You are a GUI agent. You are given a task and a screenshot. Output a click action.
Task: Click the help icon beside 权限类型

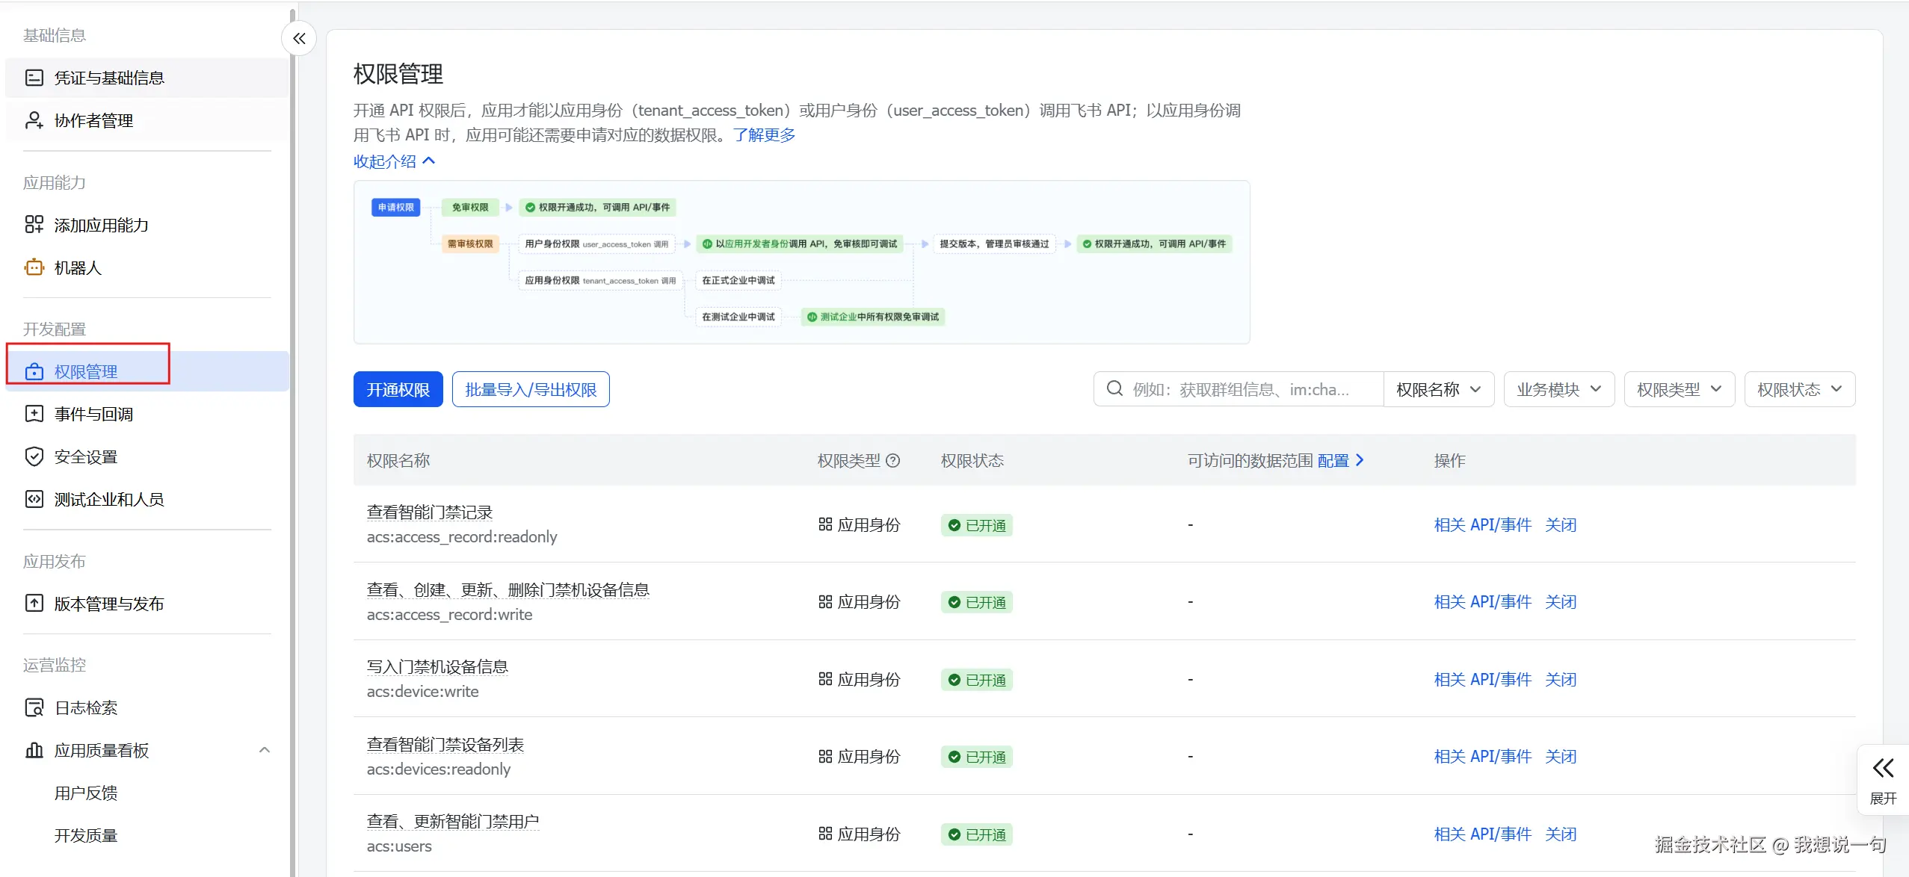[x=892, y=461]
